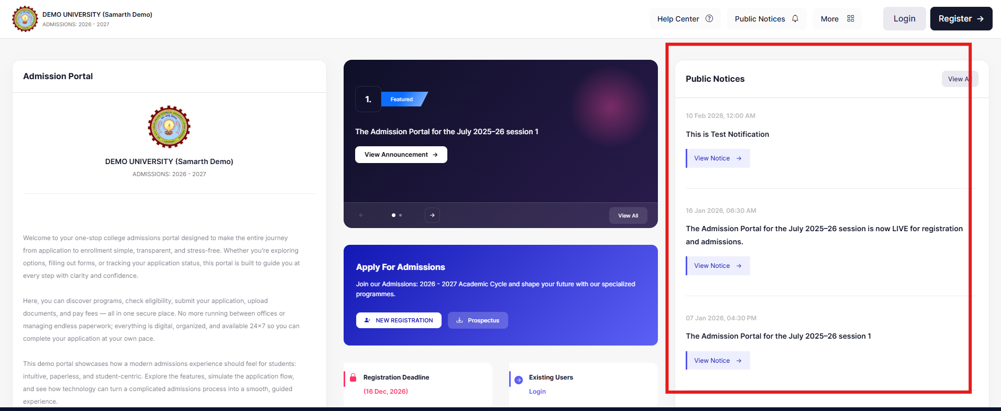Click the Register button
The image size is (1001, 411).
tap(961, 19)
